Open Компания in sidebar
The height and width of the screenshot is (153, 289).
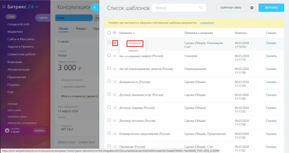14,62
